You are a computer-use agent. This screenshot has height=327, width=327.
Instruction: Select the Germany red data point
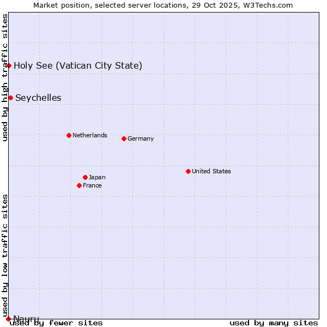click(x=124, y=138)
